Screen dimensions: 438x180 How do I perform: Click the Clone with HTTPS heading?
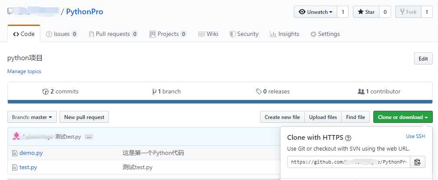[x=315, y=137]
